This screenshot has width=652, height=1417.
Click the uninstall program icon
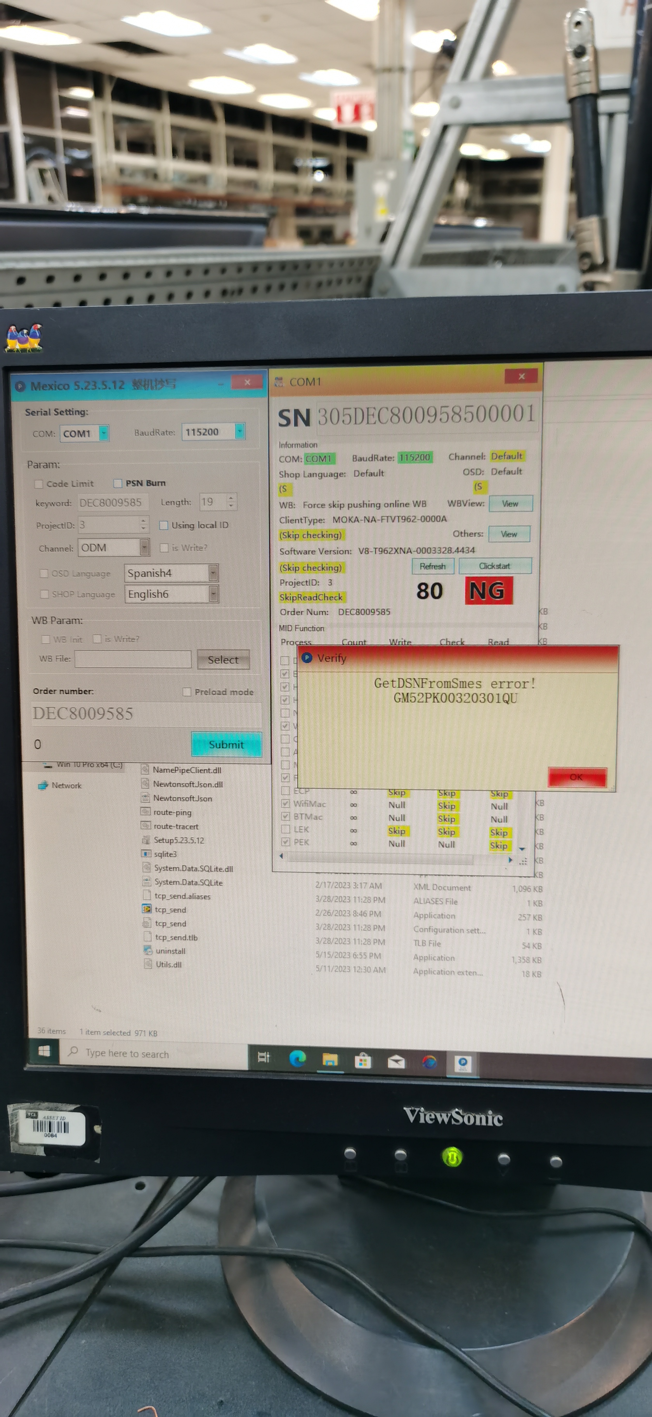coord(148,950)
